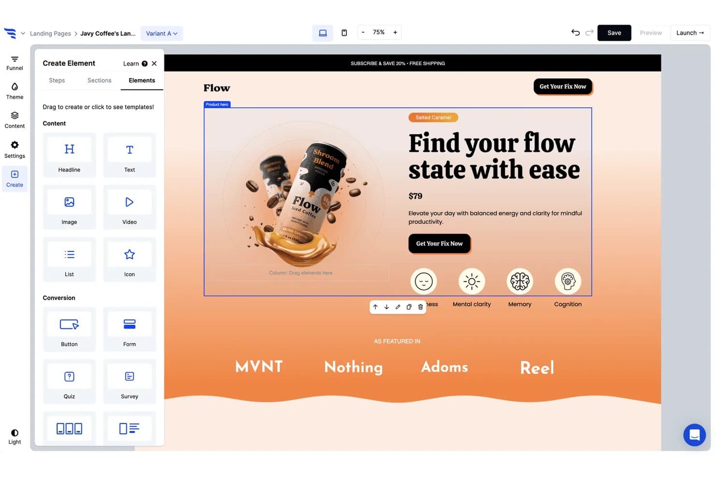Switch to the Sections tab
715x477 pixels.
click(x=100, y=80)
